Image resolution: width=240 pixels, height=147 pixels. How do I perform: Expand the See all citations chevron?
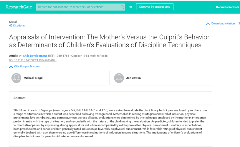pyautogui.click(x=18, y=22)
